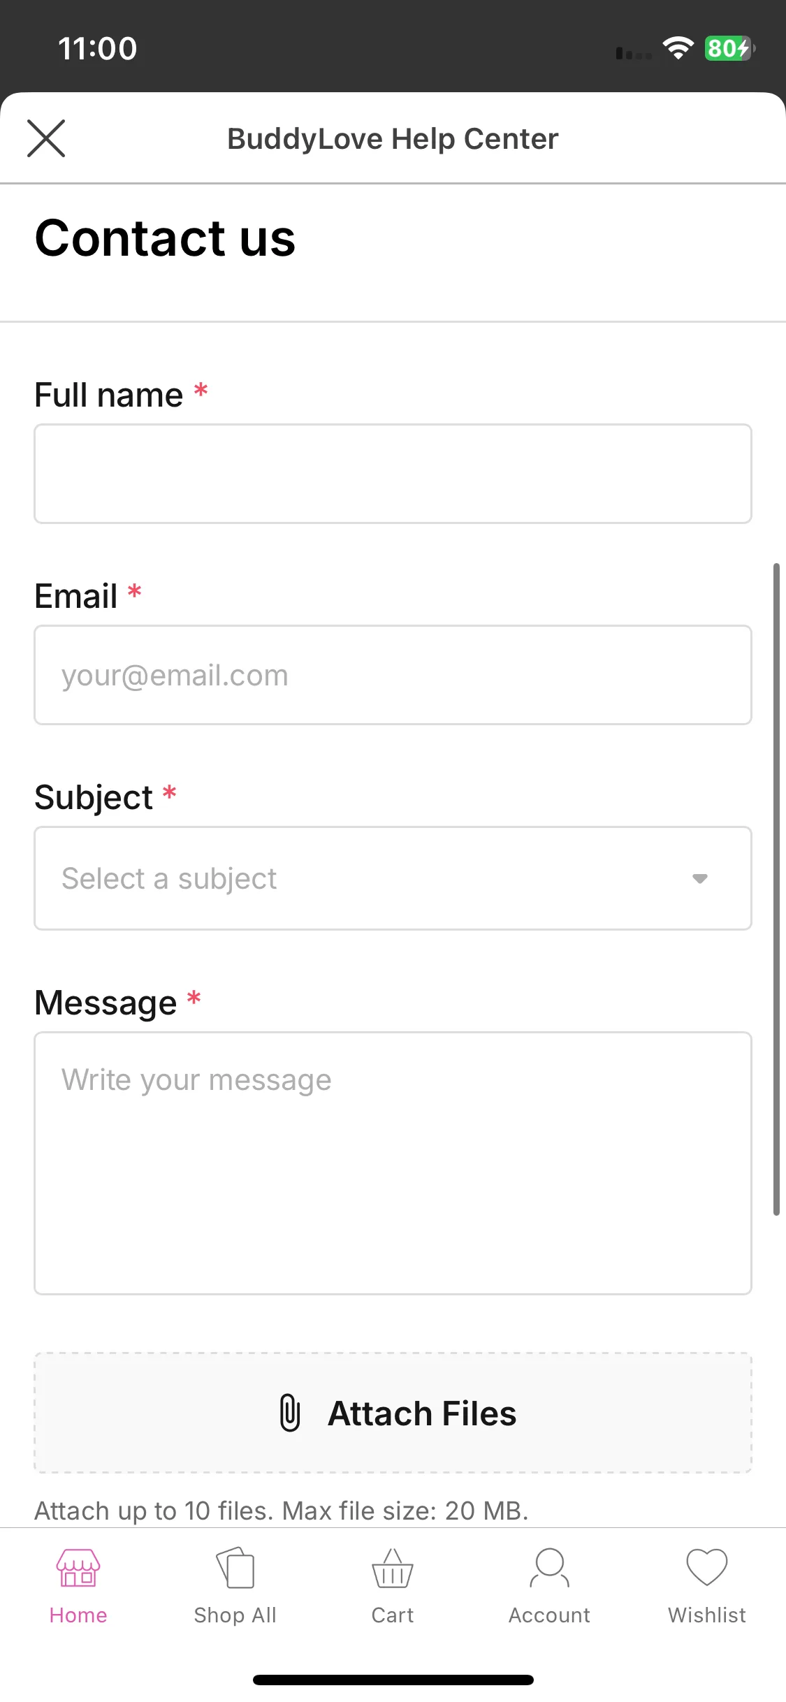Go to the Account person icon
786x1702 pixels.
pyautogui.click(x=550, y=1568)
